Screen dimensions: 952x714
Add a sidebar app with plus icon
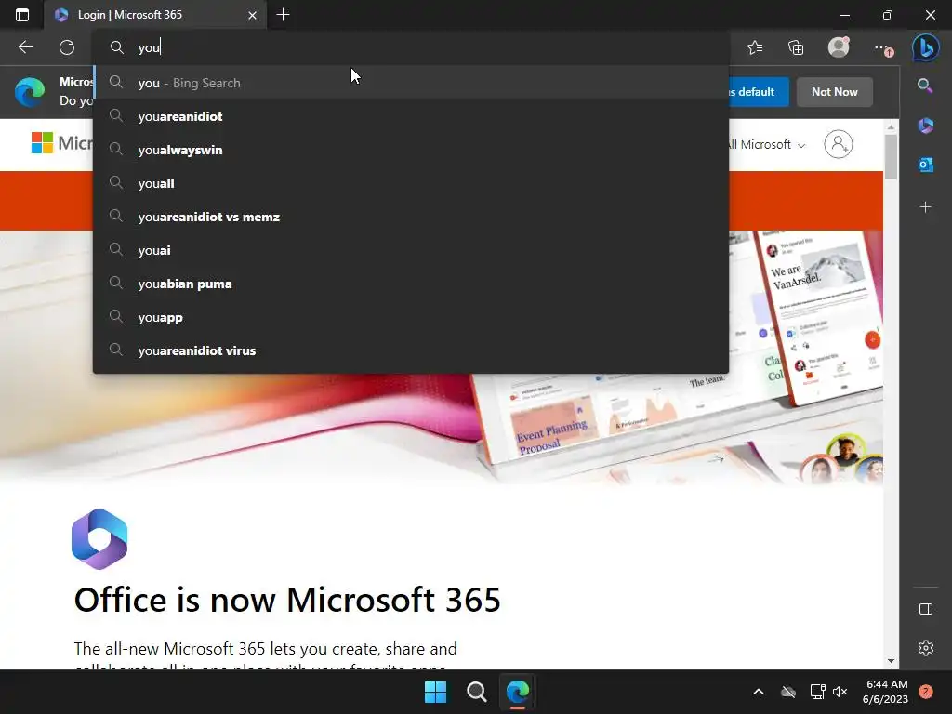[925, 207]
